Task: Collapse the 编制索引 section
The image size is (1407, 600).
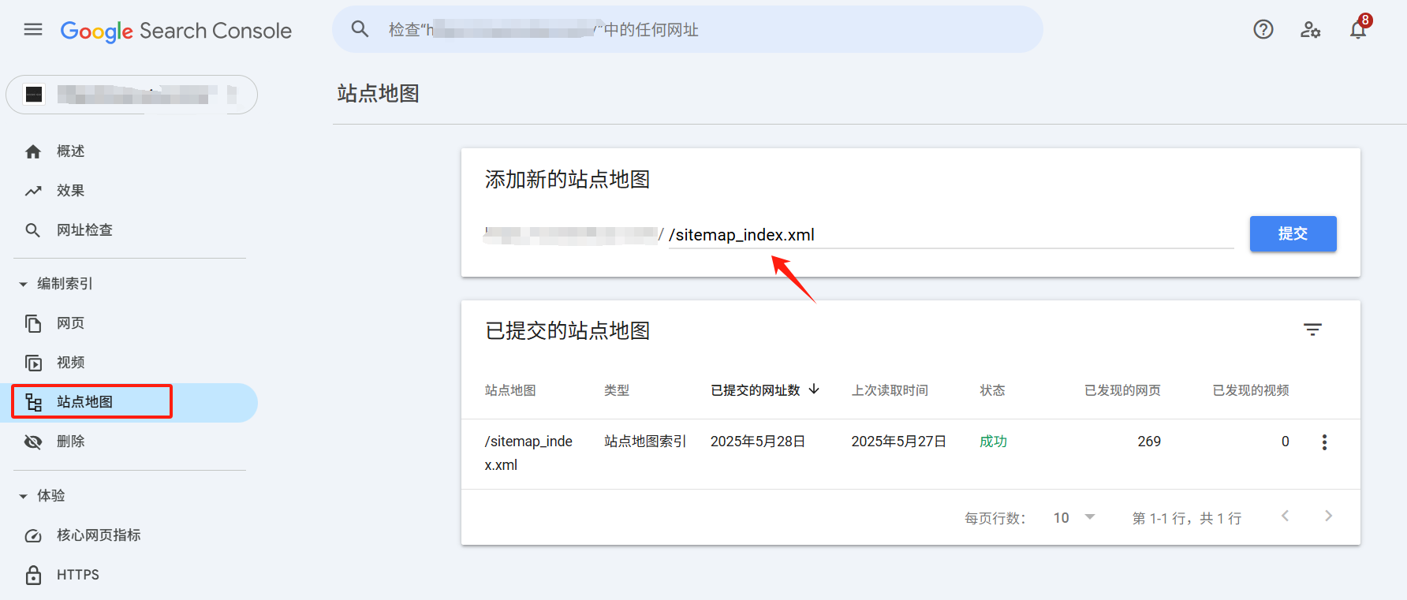Action: point(24,284)
